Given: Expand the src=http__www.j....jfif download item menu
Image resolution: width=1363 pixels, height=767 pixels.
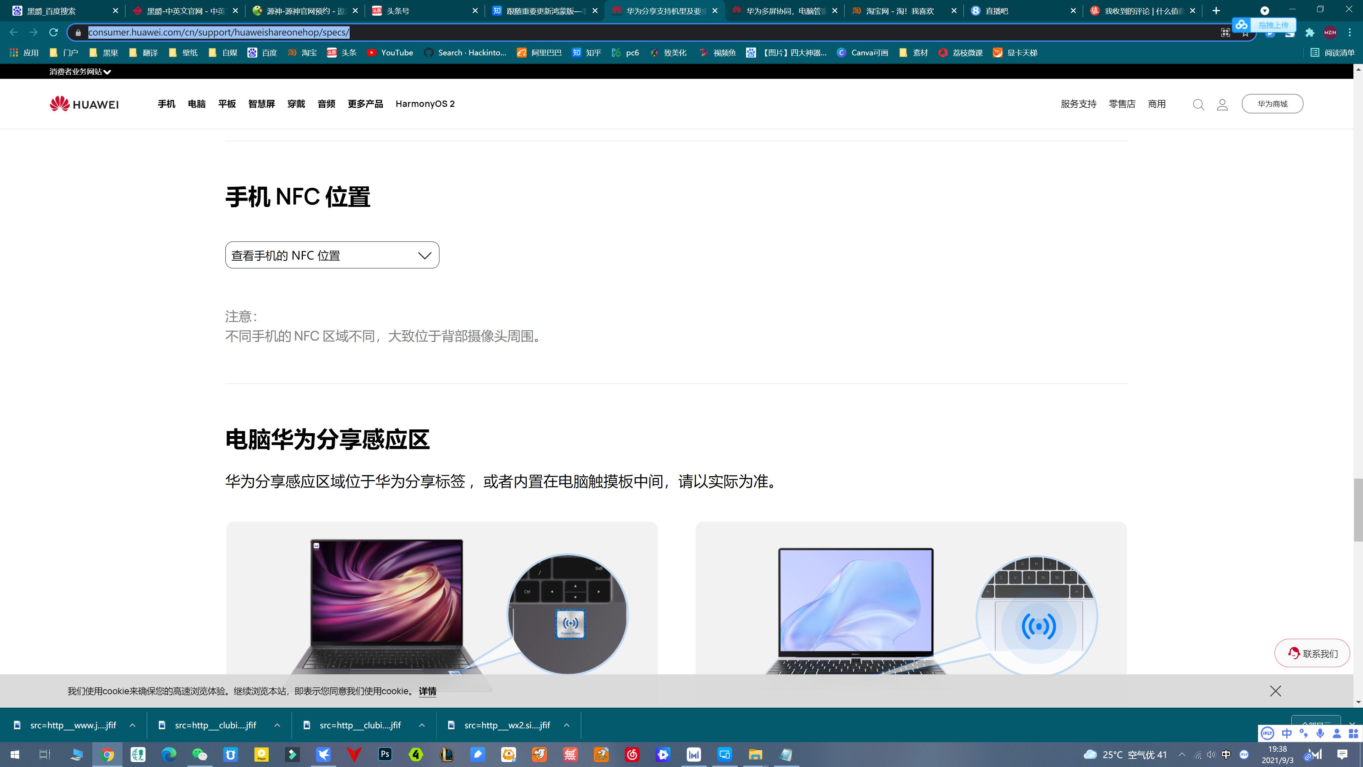Looking at the screenshot, I should [x=132, y=725].
